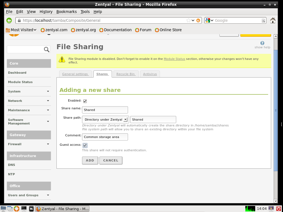283x212 pixels.
Task: Select the Shares tab
Action: (x=103, y=74)
